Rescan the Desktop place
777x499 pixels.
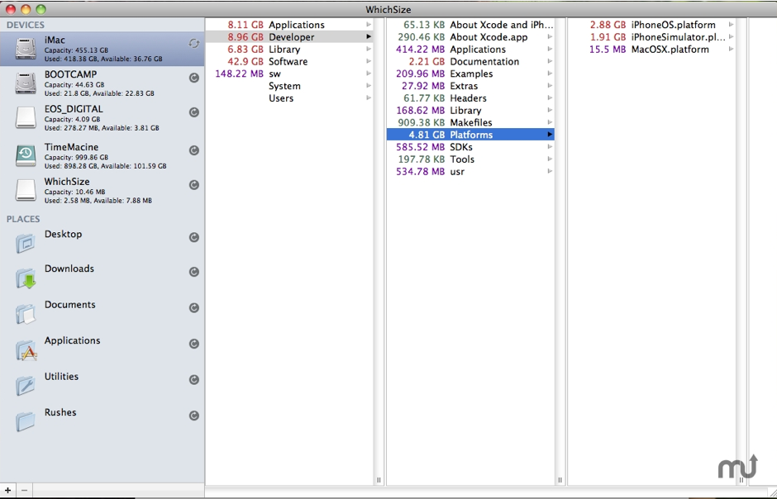pyautogui.click(x=194, y=238)
